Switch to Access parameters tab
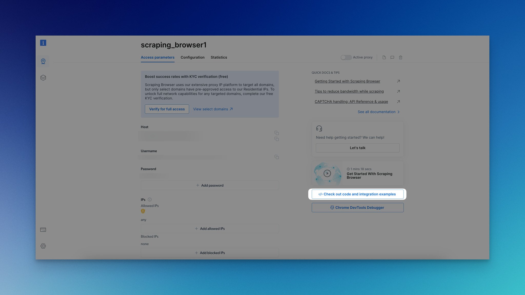Viewport: 525px width, 295px height. coord(157,57)
